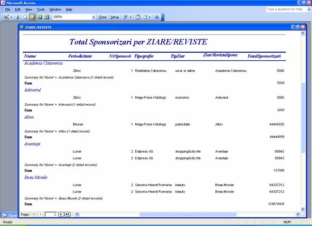The height and width of the screenshot is (226, 312).
Task: Click the Setup button
Action: (x=115, y=17)
